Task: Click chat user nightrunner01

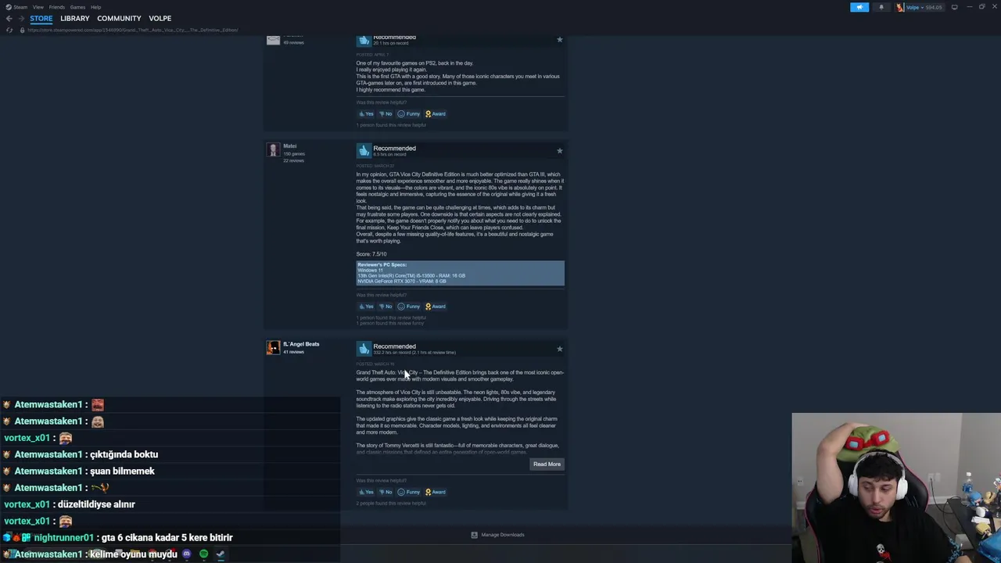Action: pos(63,538)
